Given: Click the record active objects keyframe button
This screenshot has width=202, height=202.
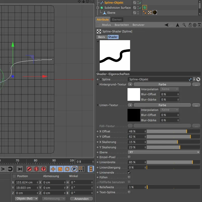Looking at the screenshot, I should [x=29, y=169].
